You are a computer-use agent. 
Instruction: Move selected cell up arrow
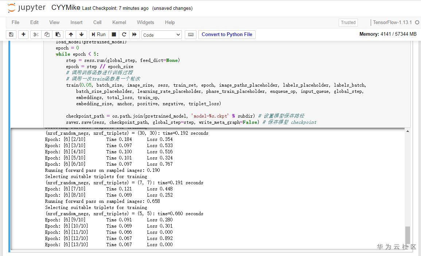71,35
